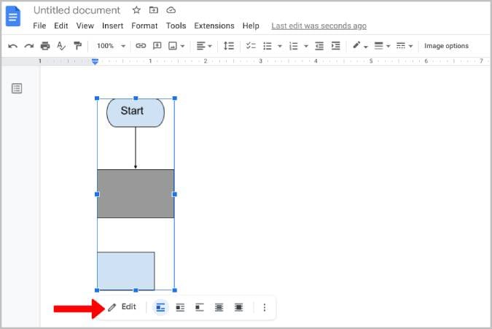The width and height of the screenshot is (492, 329).
Task: Show the document outline
Action: pyautogui.click(x=17, y=88)
